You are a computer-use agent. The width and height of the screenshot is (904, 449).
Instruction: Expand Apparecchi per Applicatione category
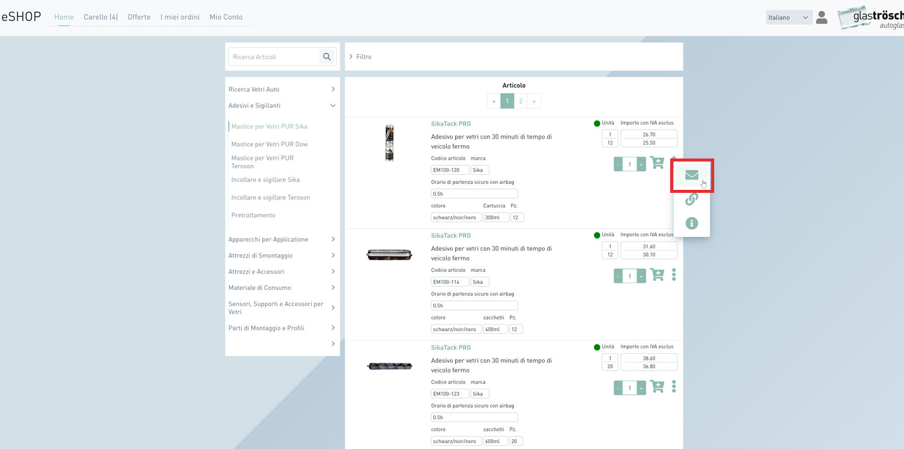[282, 239]
